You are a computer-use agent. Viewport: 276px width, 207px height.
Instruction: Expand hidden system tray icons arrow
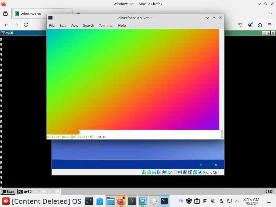coord(237,201)
